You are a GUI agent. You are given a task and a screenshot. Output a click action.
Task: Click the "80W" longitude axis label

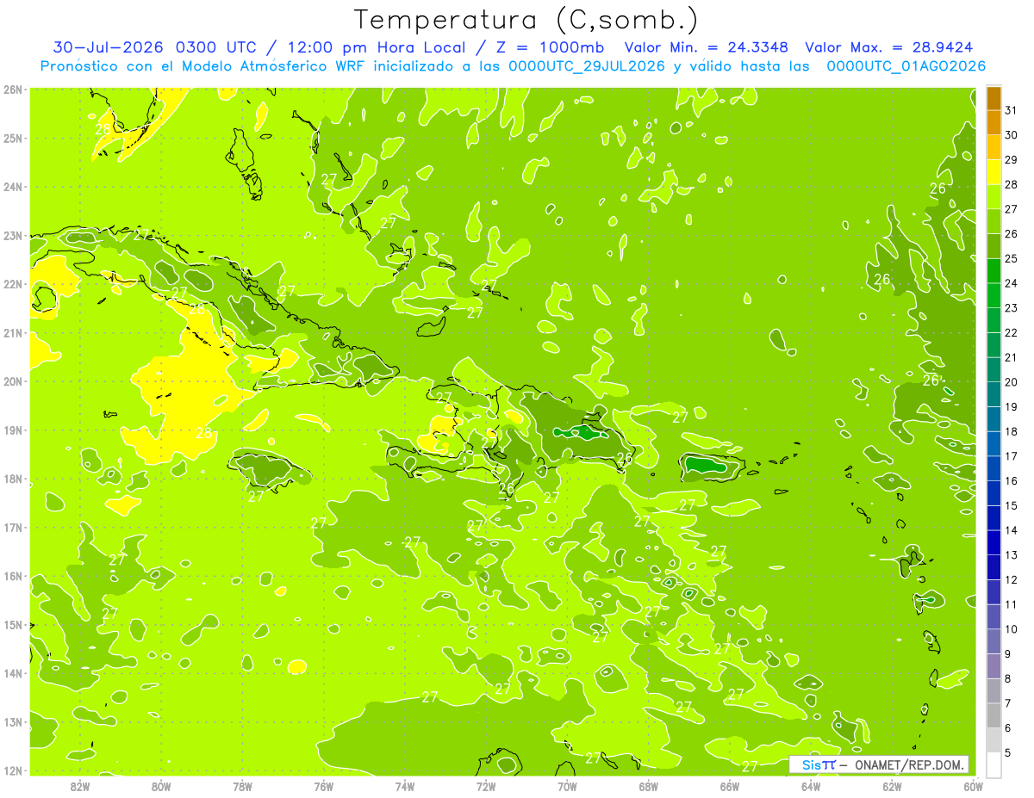[161, 785]
